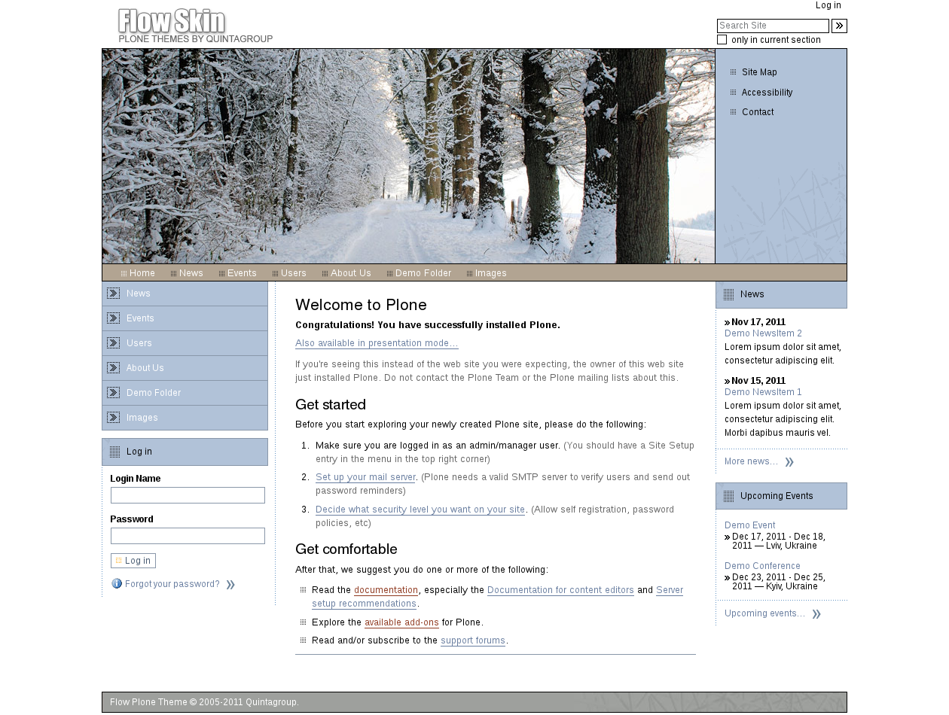Focus the Password input field
949x715 pixels.
188,536
